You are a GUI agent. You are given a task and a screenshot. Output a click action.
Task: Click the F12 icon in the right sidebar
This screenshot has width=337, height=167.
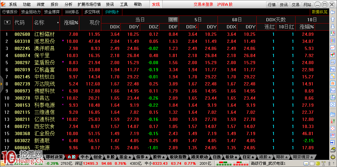point(333,90)
